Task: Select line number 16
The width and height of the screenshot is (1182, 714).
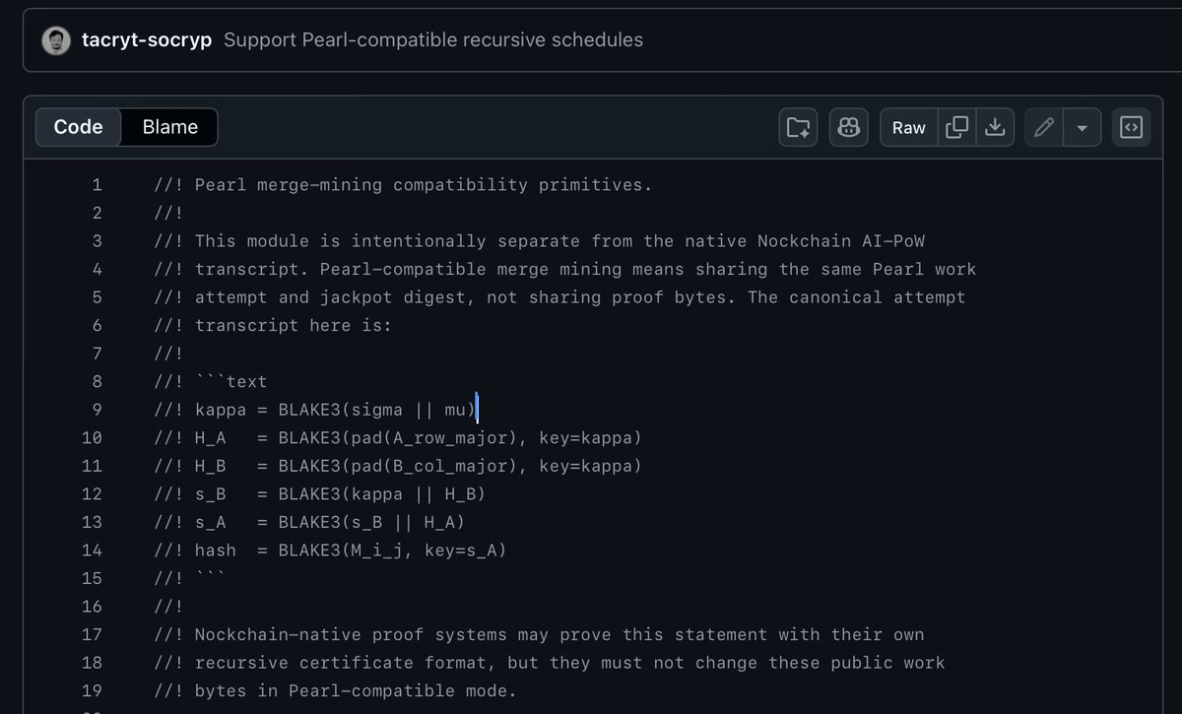Action: point(92,606)
